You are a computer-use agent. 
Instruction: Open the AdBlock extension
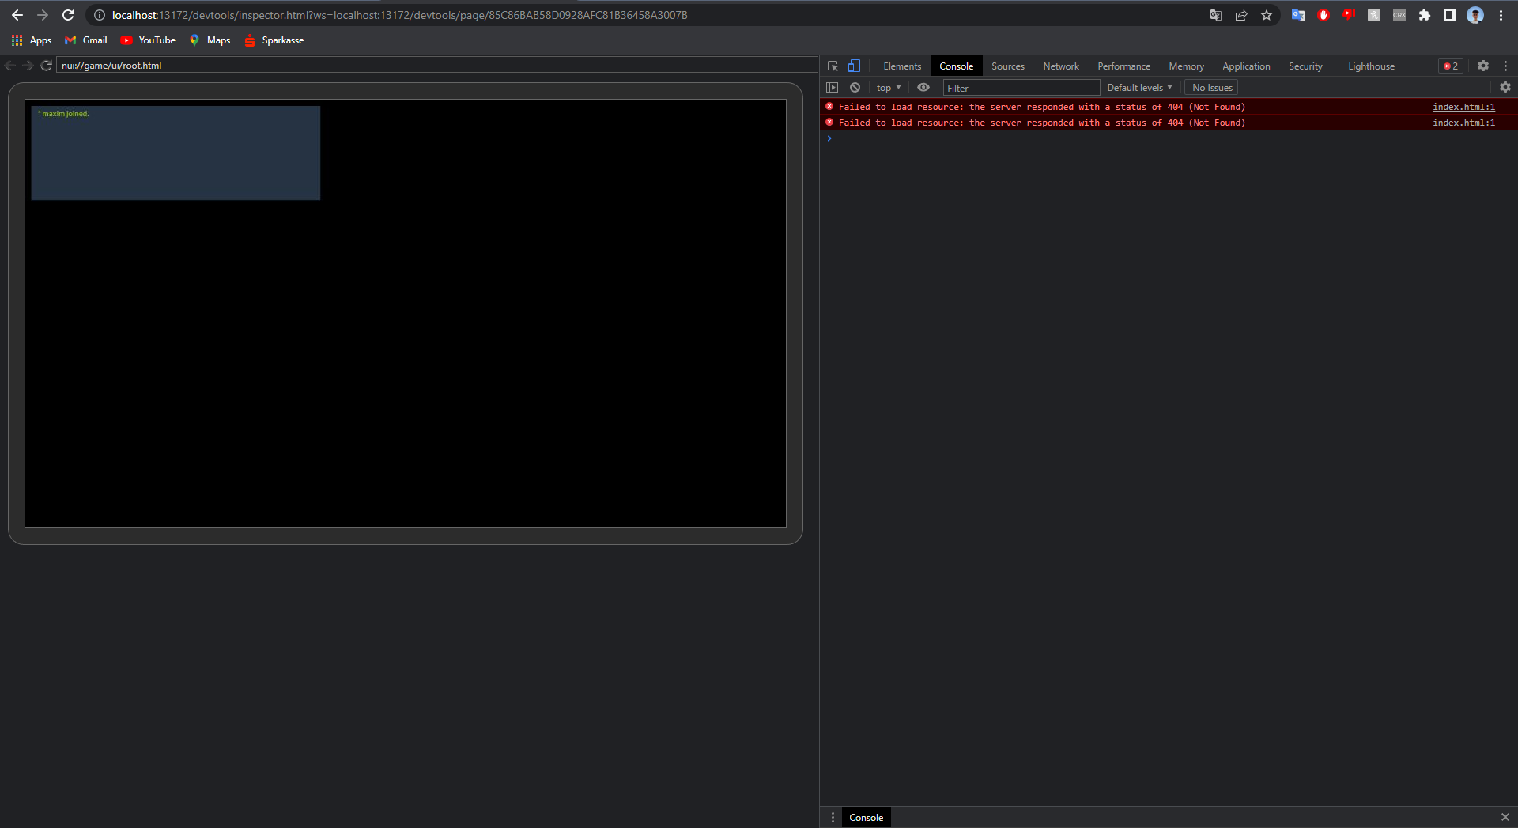[x=1323, y=15]
